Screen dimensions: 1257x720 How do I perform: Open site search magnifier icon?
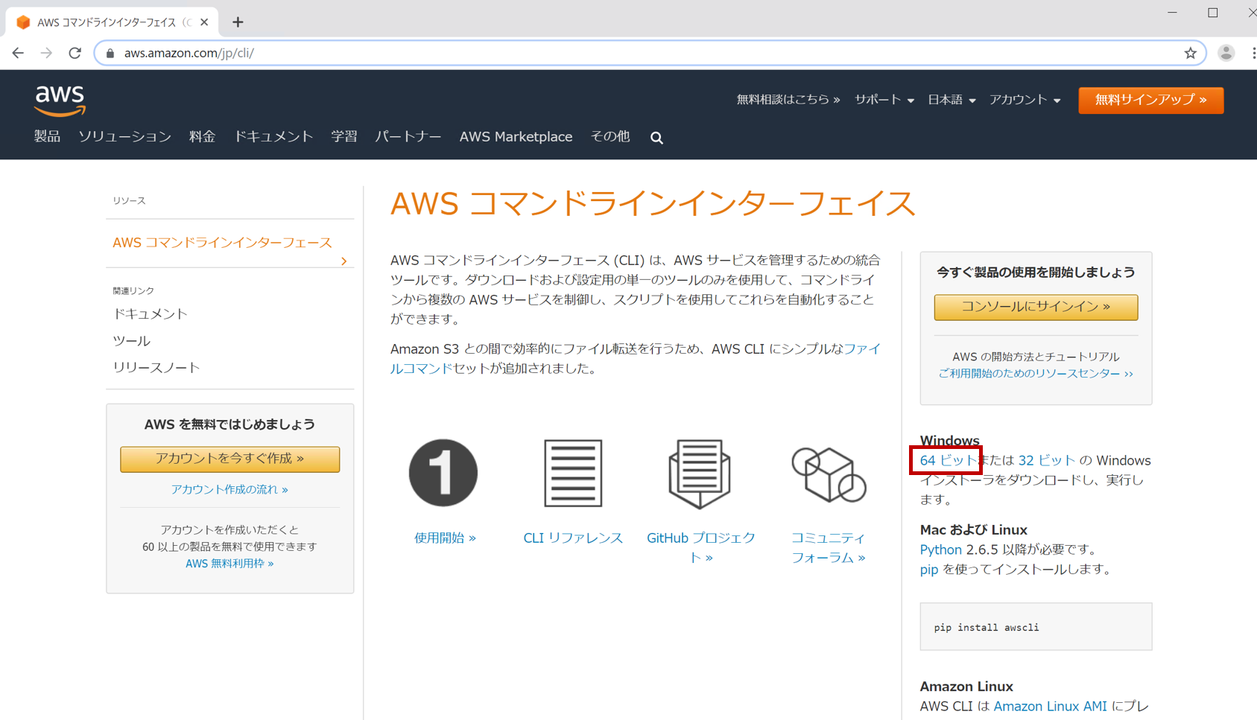[x=656, y=138]
